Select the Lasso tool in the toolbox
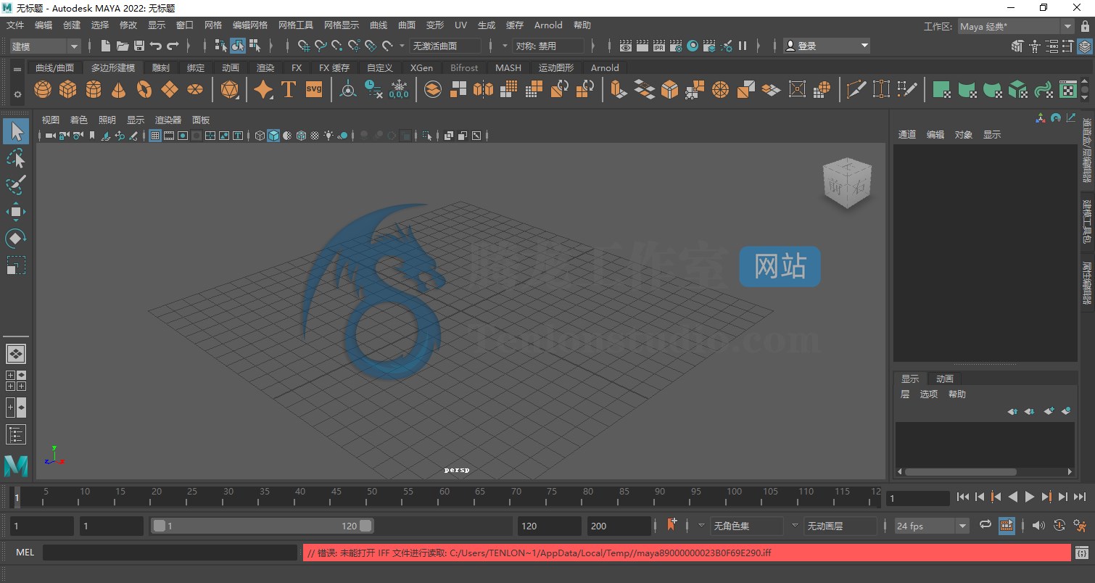The width and height of the screenshot is (1095, 583). pyautogui.click(x=15, y=159)
